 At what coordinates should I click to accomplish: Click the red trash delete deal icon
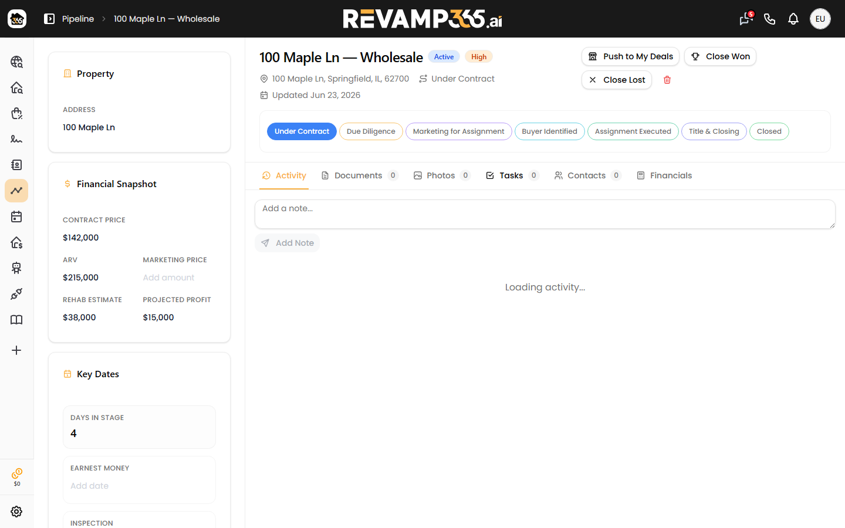pyautogui.click(x=667, y=80)
